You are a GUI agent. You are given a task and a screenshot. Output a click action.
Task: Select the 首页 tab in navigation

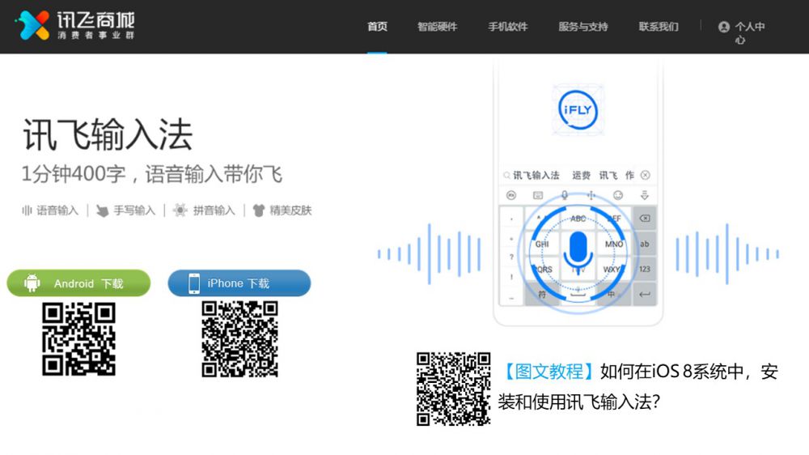click(377, 27)
